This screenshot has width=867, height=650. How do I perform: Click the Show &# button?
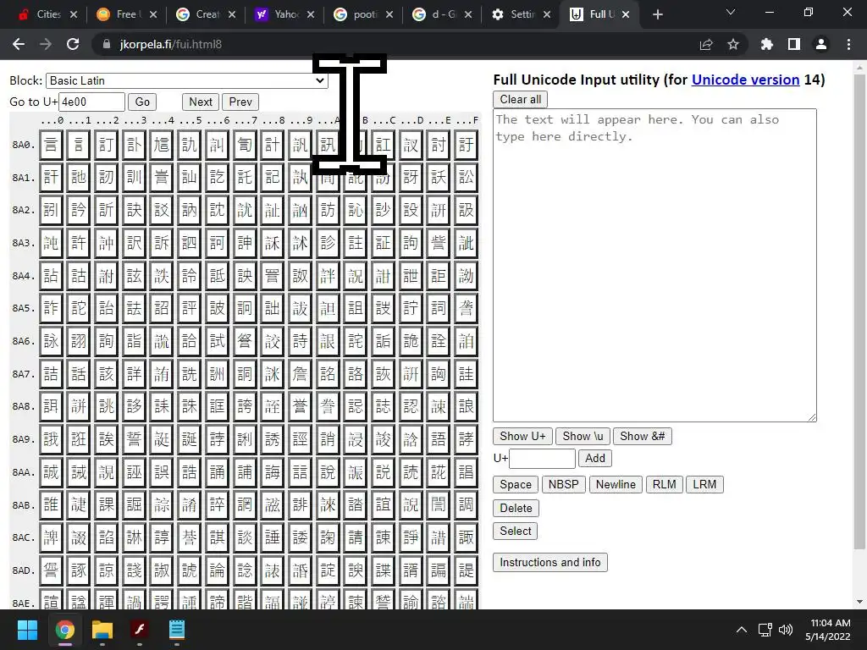(x=642, y=436)
